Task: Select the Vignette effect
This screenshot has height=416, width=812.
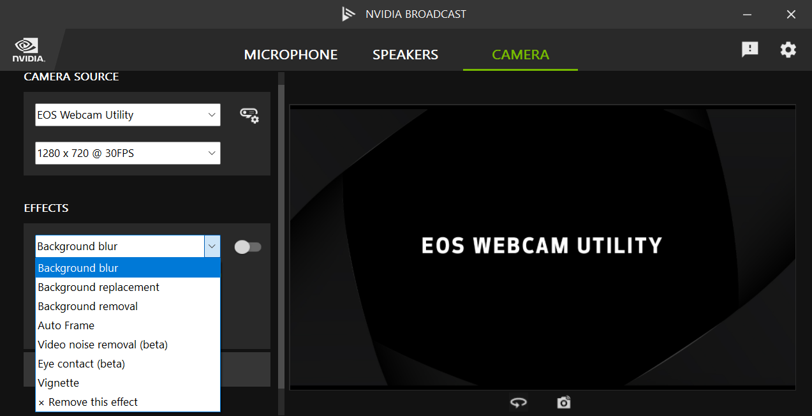Action: coord(128,383)
